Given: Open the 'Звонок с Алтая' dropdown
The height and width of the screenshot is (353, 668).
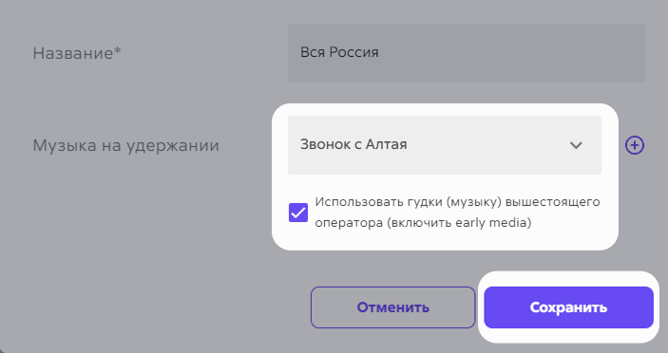Looking at the screenshot, I should tap(445, 145).
